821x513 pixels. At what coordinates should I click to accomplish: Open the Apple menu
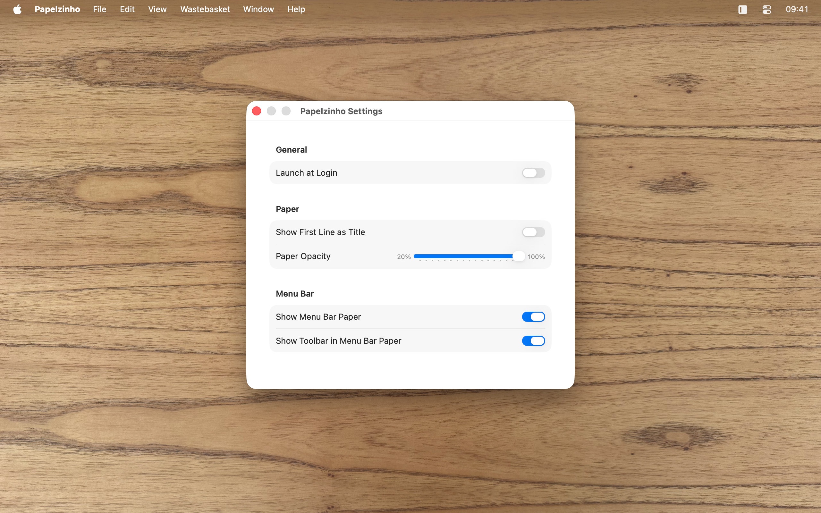tap(17, 9)
